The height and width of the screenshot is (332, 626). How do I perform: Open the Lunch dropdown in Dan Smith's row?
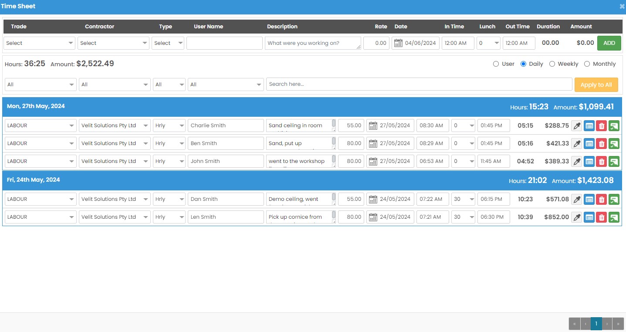click(463, 200)
